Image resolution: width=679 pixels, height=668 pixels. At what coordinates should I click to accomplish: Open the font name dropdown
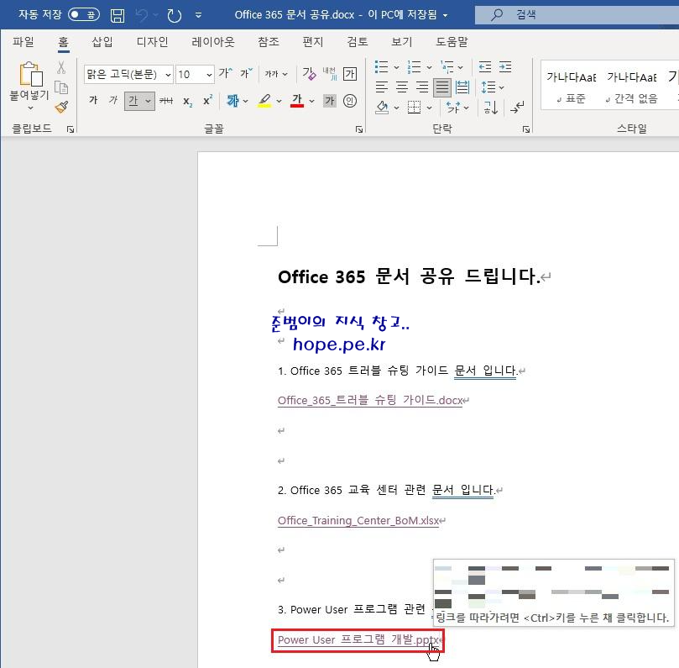[168, 75]
